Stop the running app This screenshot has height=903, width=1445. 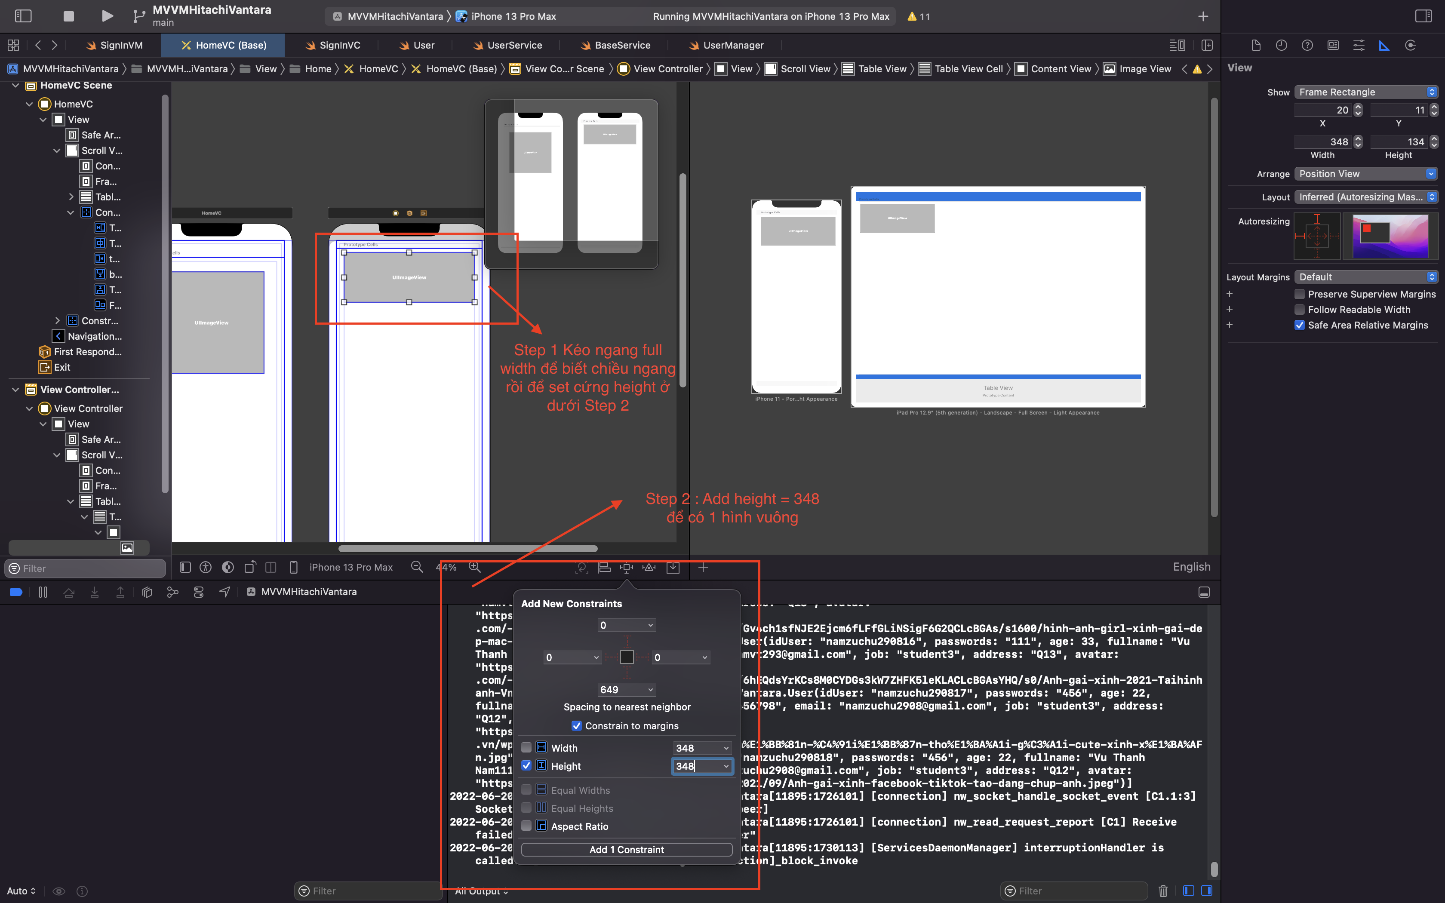coord(69,16)
